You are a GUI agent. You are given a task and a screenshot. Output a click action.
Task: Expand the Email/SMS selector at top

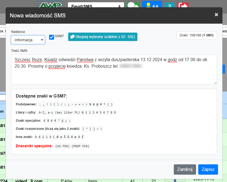(x=96, y=6)
